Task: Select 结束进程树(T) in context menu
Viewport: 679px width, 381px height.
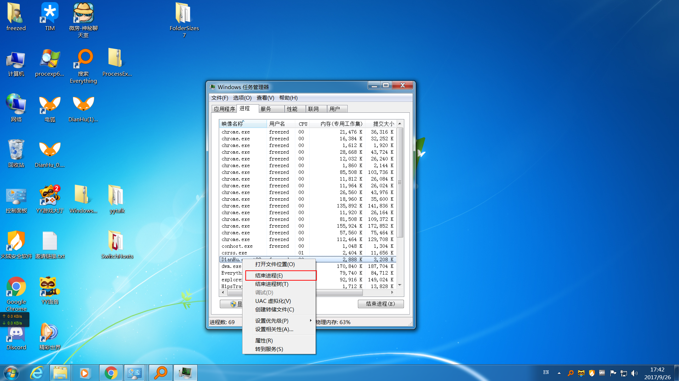Action: click(279, 284)
